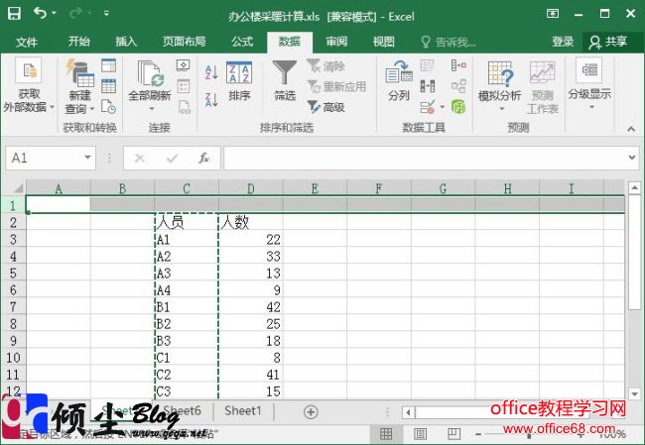Open 获取外部数据 dropdown
Viewport: 645px width, 445px height.
[x=29, y=86]
